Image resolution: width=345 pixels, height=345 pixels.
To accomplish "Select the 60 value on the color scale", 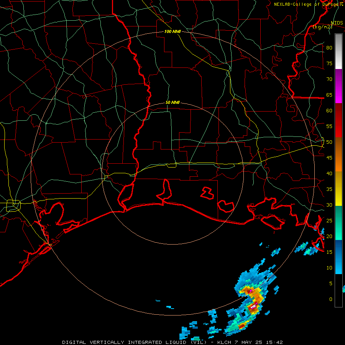I will click(329, 111).
